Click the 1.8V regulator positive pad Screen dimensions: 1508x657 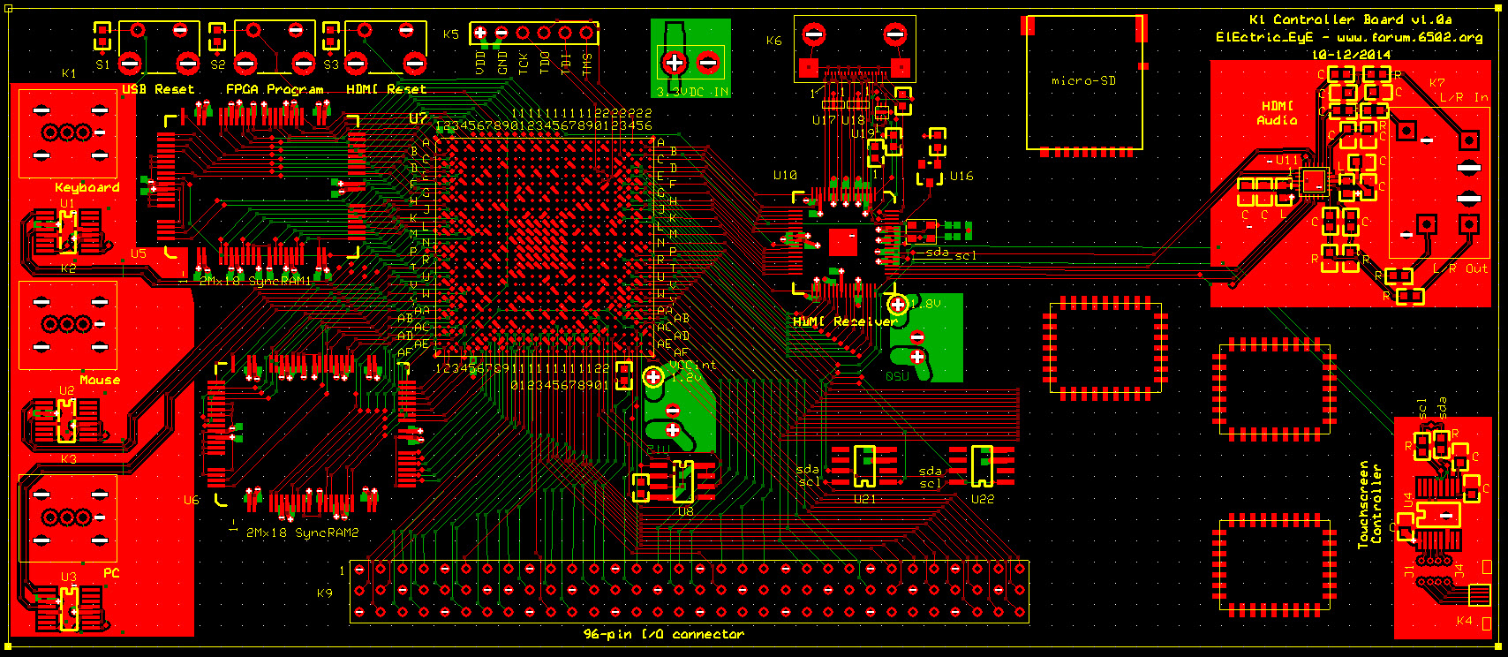point(898,305)
